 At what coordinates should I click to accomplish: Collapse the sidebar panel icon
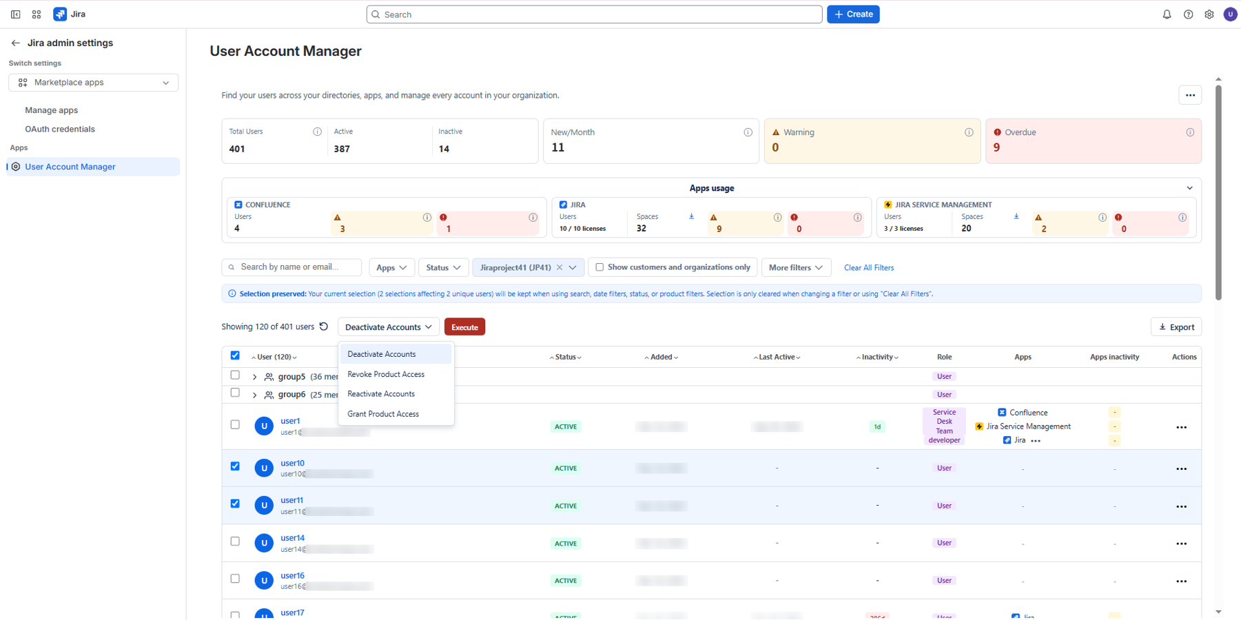coord(15,14)
